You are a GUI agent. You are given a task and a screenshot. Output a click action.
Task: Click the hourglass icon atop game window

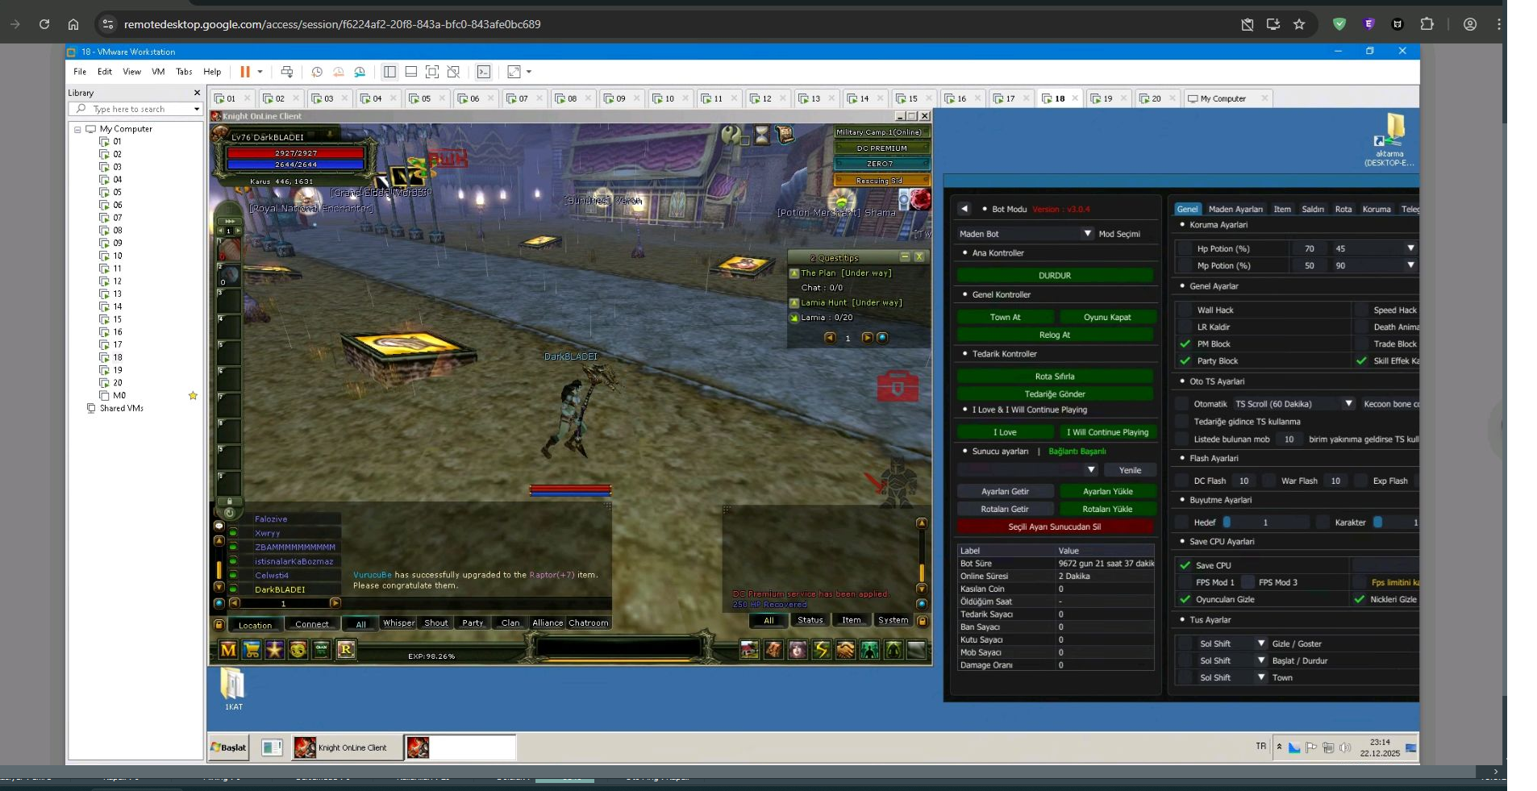[762, 135]
